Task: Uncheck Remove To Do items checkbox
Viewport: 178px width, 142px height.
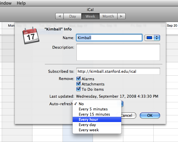Action: coord(78,89)
